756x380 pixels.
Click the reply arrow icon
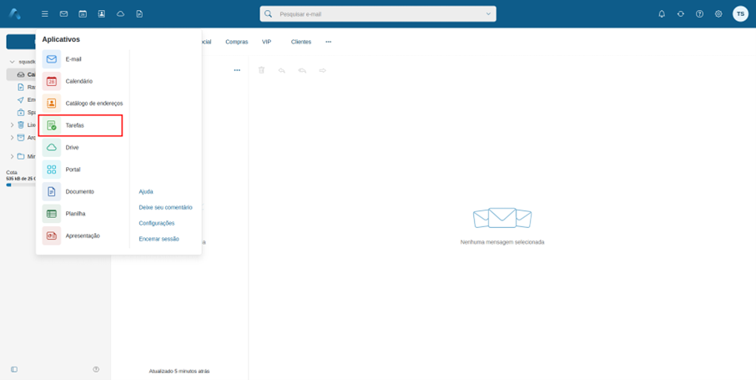[281, 70]
